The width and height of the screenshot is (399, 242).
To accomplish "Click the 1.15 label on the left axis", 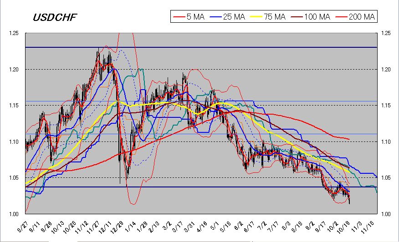I will (14, 105).
